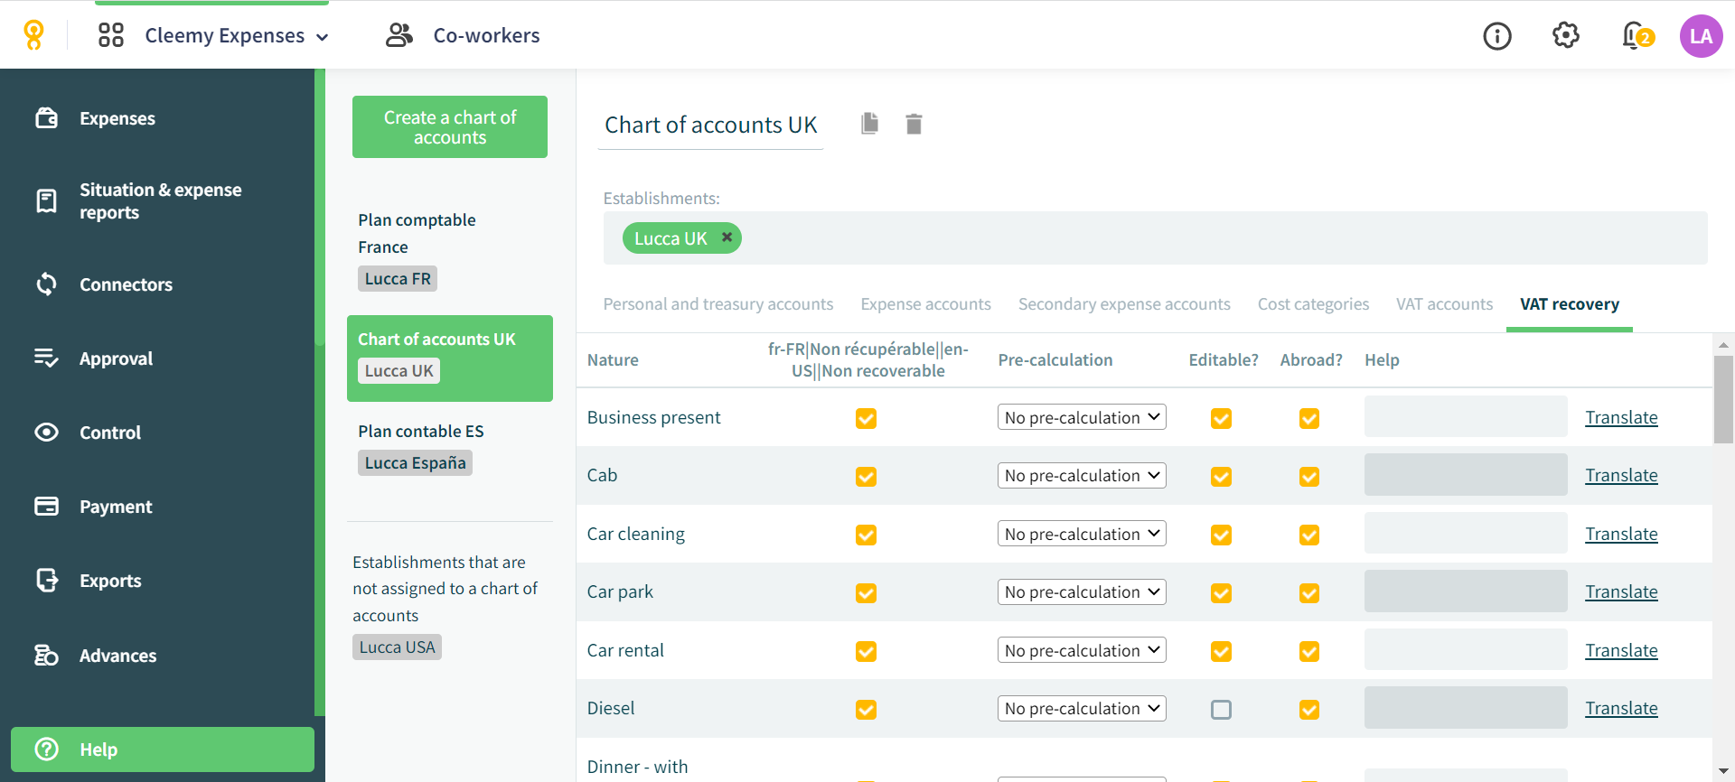Uncheck Editable for Business present
1735x782 pixels.
click(1221, 418)
